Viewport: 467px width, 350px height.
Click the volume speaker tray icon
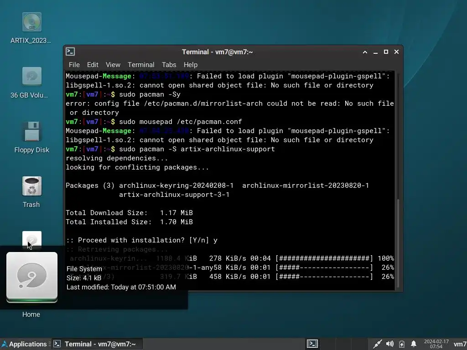[x=389, y=344]
